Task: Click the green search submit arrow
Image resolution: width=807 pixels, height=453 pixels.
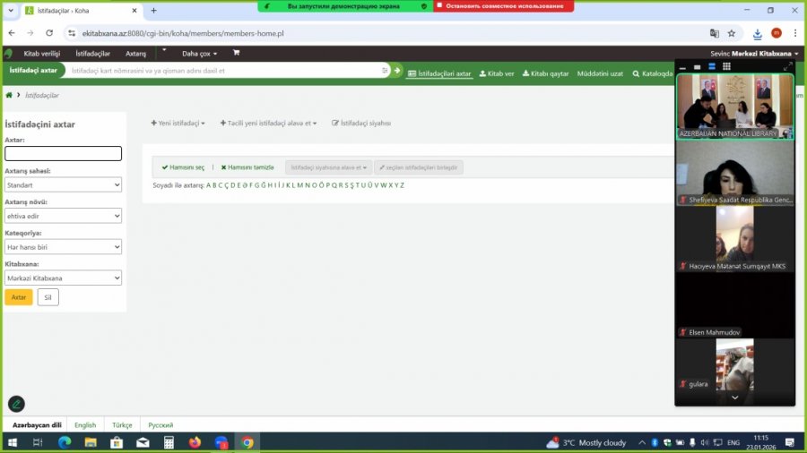Action: (x=397, y=70)
